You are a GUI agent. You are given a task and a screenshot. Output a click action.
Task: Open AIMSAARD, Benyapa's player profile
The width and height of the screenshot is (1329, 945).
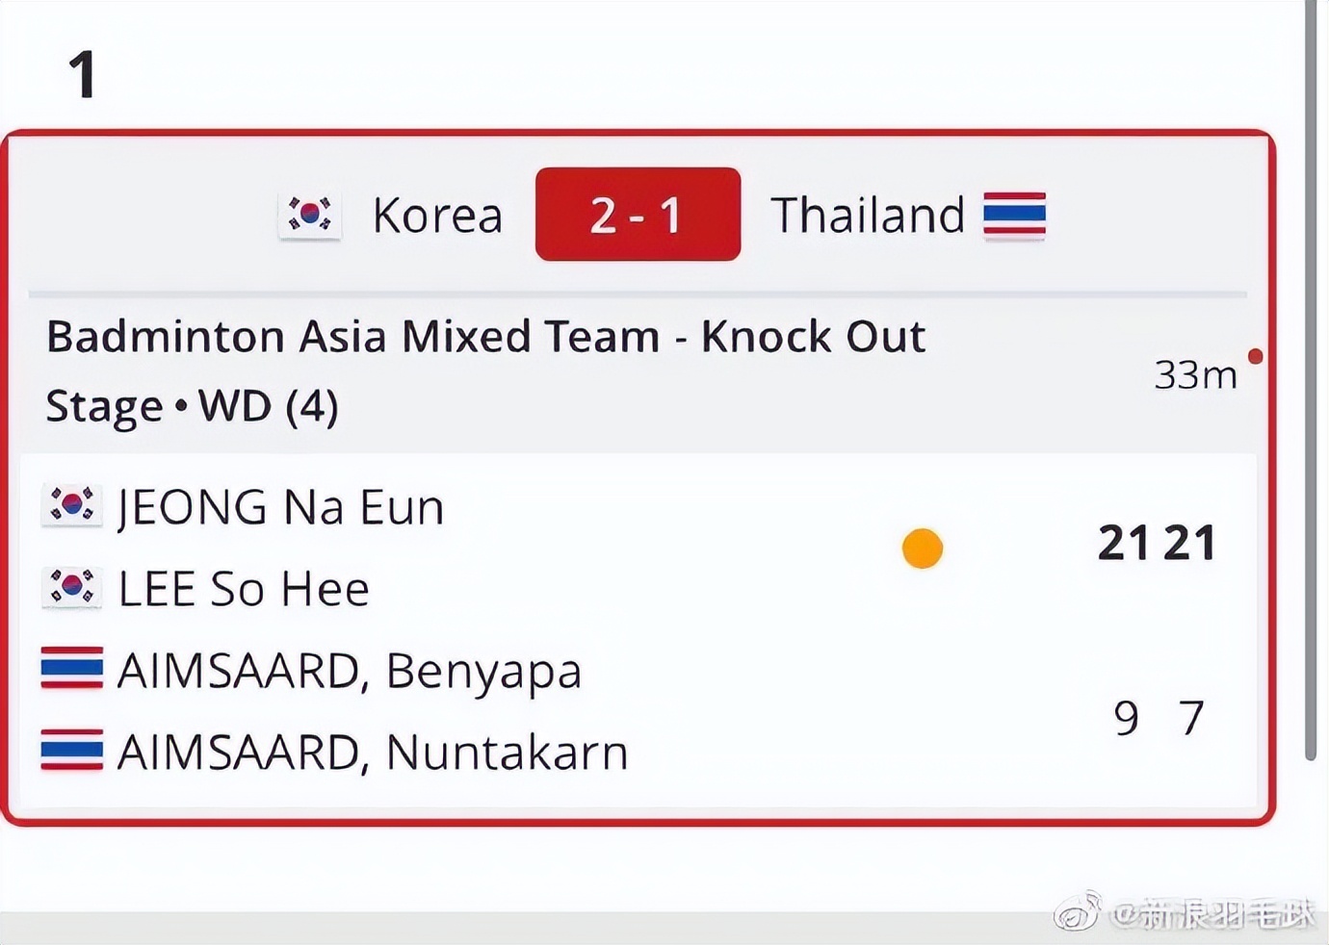point(349,671)
